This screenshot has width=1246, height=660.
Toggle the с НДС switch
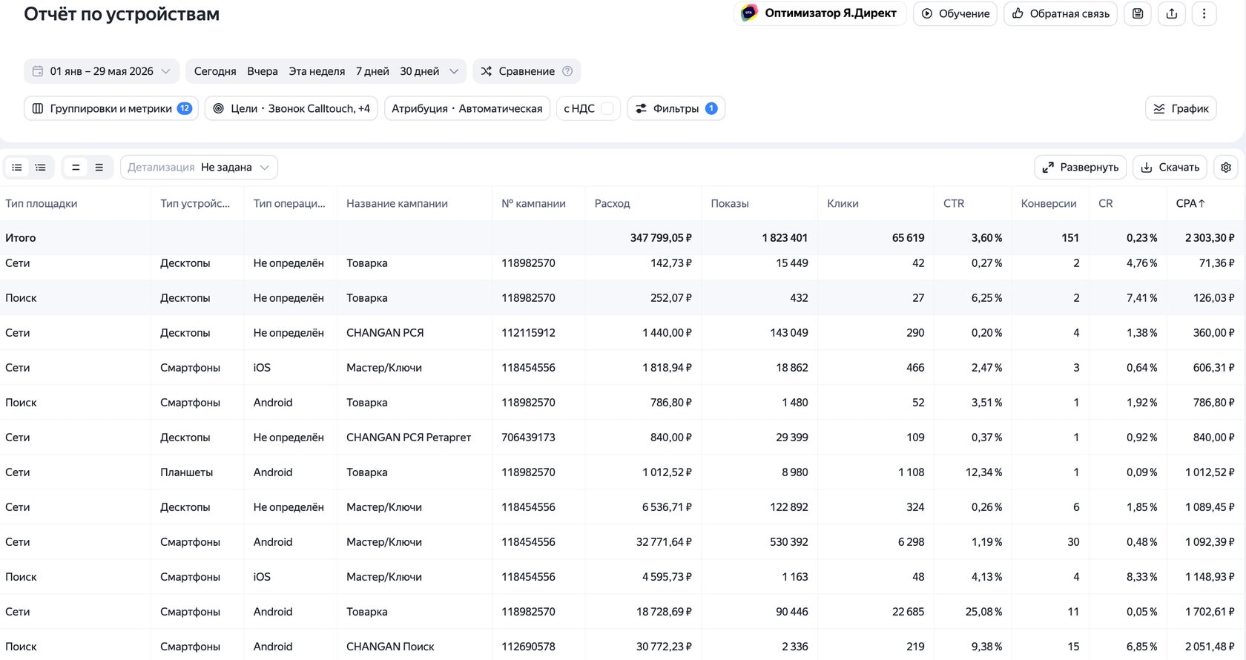(x=607, y=108)
